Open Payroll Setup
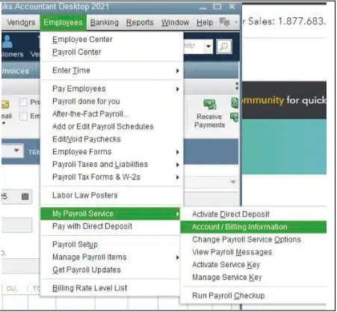This screenshot has width=337, height=312. pos(111,245)
